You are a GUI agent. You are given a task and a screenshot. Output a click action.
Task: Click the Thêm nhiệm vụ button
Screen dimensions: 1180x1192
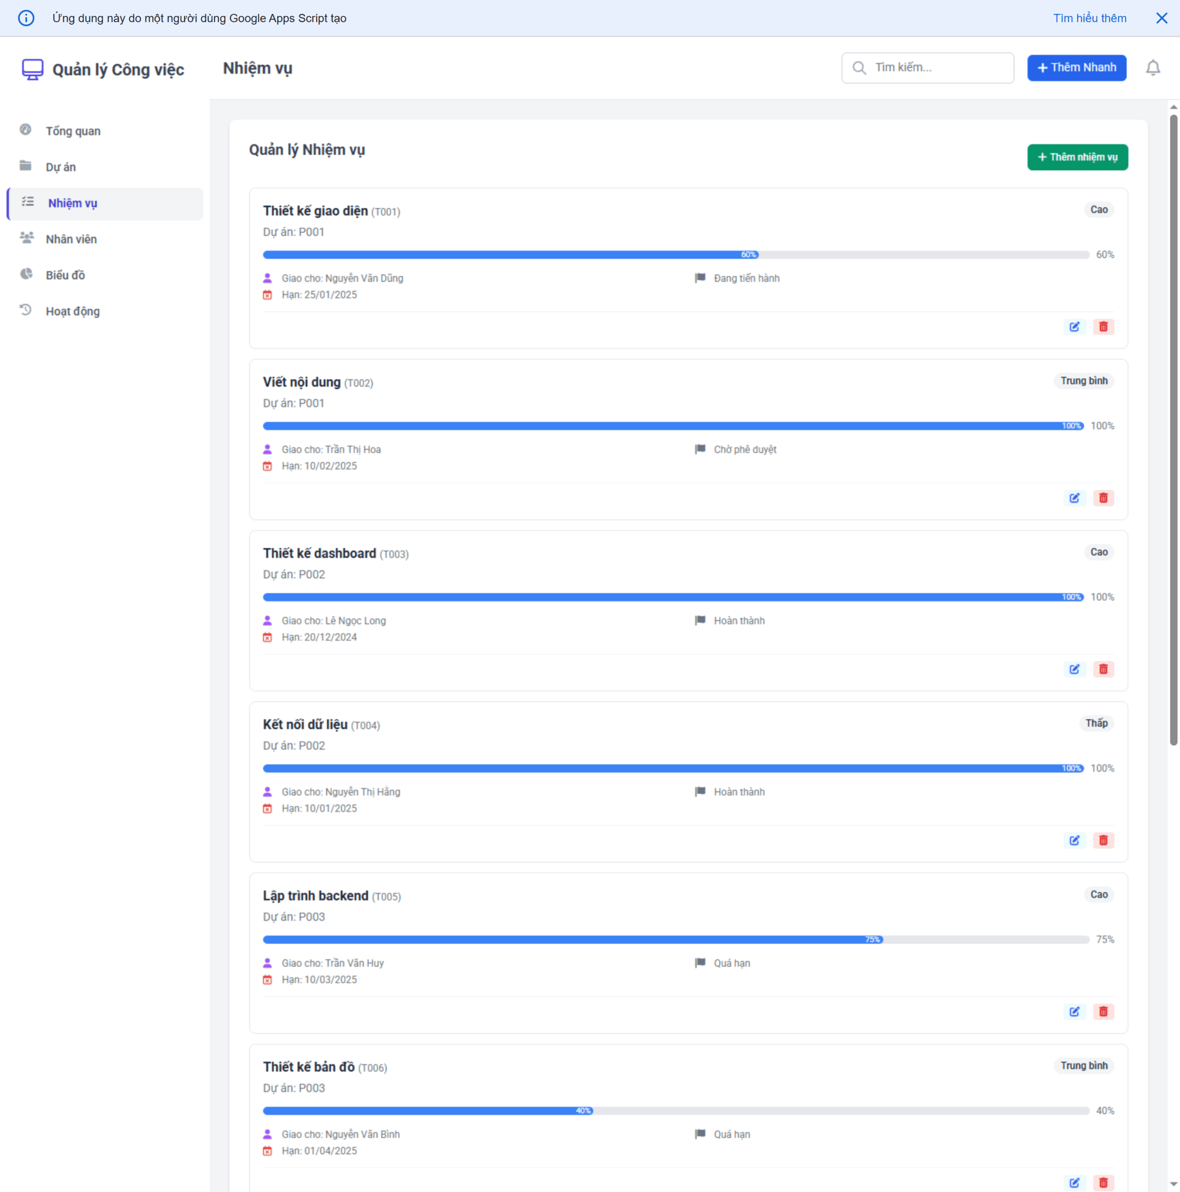1078,157
